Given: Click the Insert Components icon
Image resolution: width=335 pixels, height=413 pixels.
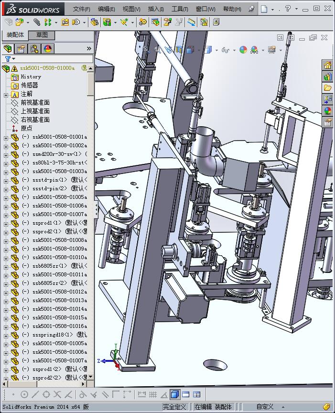Looking at the screenshot, I should coord(19,22).
